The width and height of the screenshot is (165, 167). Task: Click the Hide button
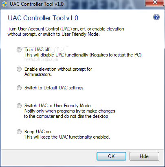[144, 156]
